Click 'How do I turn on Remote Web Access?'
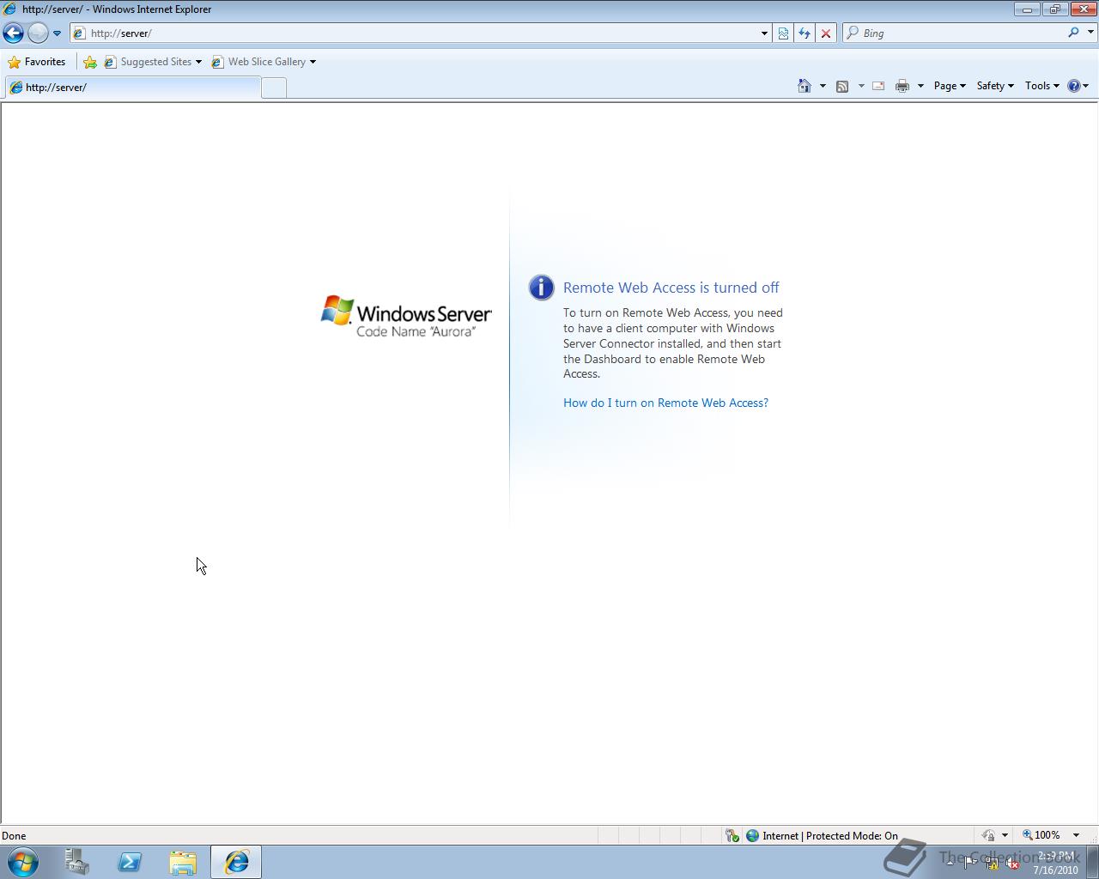 coord(665,403)
